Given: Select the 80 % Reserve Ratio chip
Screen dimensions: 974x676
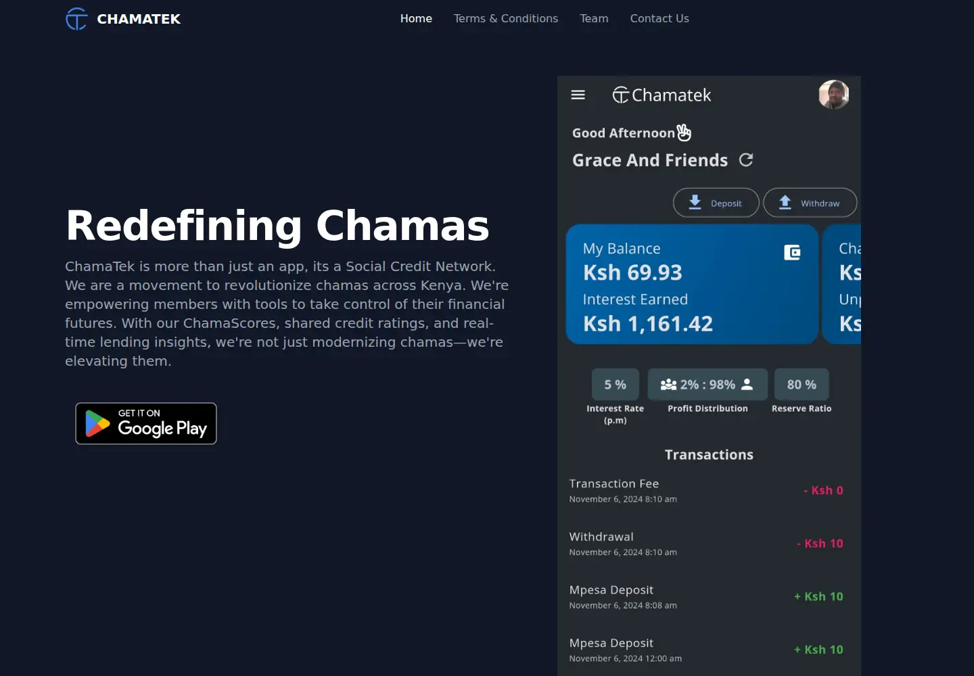Looking at the screenshot, I should click(x=802, y=385).
